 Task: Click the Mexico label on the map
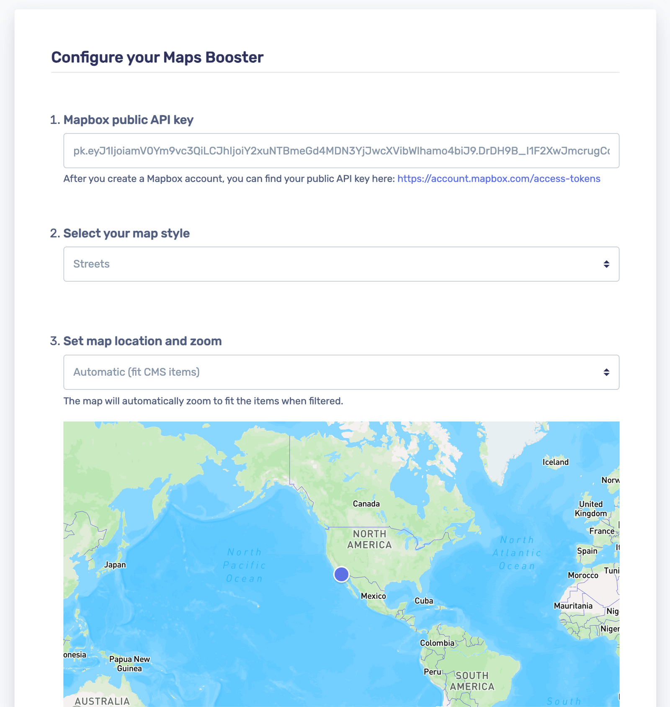[x=374, y=596]
